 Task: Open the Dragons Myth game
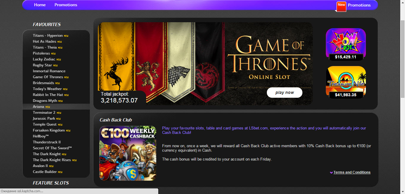pyautogui.click(x=45, y=101)
